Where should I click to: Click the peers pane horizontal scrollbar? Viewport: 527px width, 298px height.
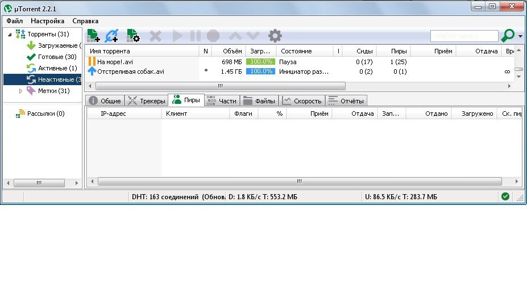300,181
